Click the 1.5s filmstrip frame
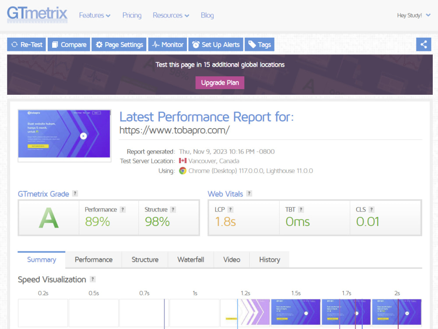Viewport: 438px width, 329px height. click(x=296, y=312)
